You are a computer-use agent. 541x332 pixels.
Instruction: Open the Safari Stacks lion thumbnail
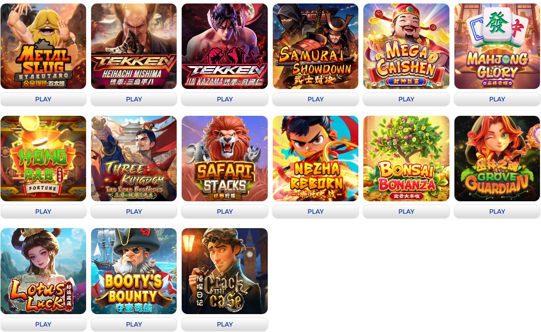[224, 159]
